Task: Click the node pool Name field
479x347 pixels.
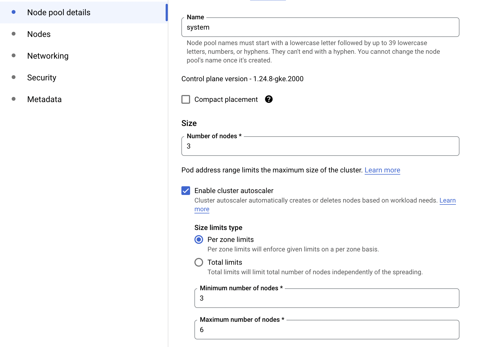Action: tap(320, 27)
